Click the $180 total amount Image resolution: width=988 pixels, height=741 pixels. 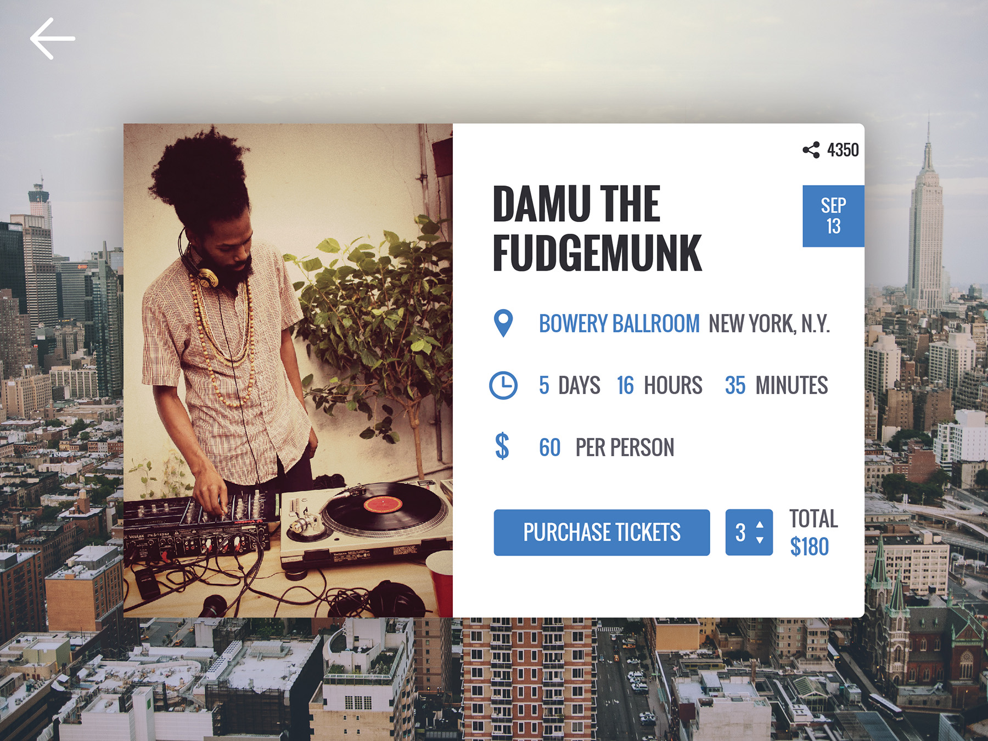809,547
